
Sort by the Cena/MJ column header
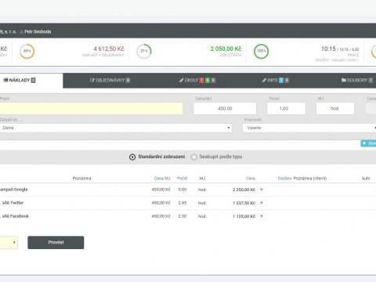162,179
